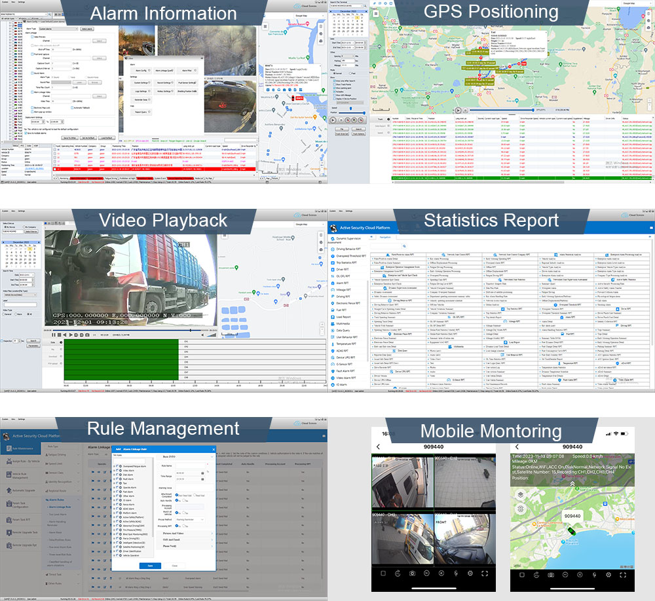Screen dimensions: 655x601
Task: Toggle the Video Preview checkbox in the alarm config dialog
Action: [x=31, y=37]
